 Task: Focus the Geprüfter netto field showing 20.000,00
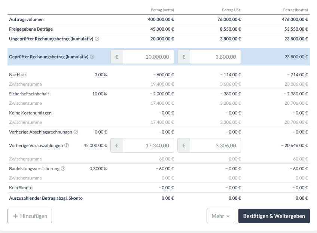148,57
